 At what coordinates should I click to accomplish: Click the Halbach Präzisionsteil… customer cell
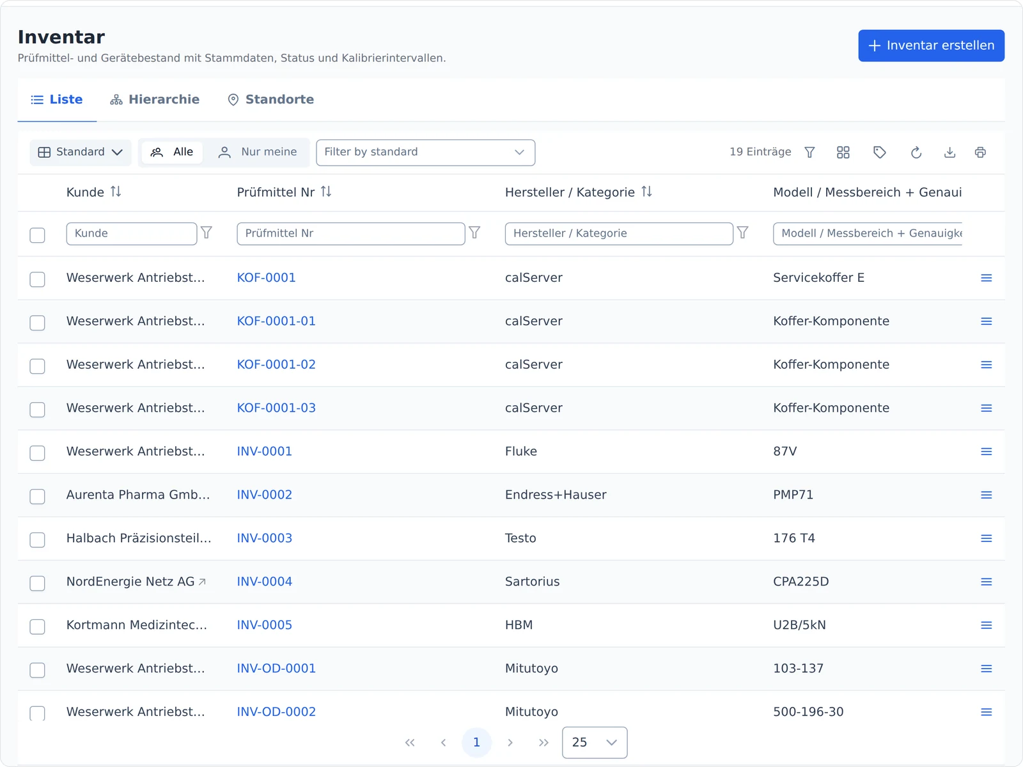[139, 538]
